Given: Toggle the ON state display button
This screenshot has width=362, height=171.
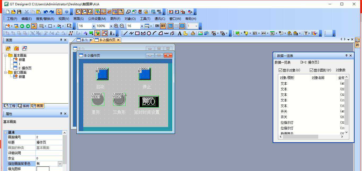Looking at the screenshot, I should pos(157,26).
